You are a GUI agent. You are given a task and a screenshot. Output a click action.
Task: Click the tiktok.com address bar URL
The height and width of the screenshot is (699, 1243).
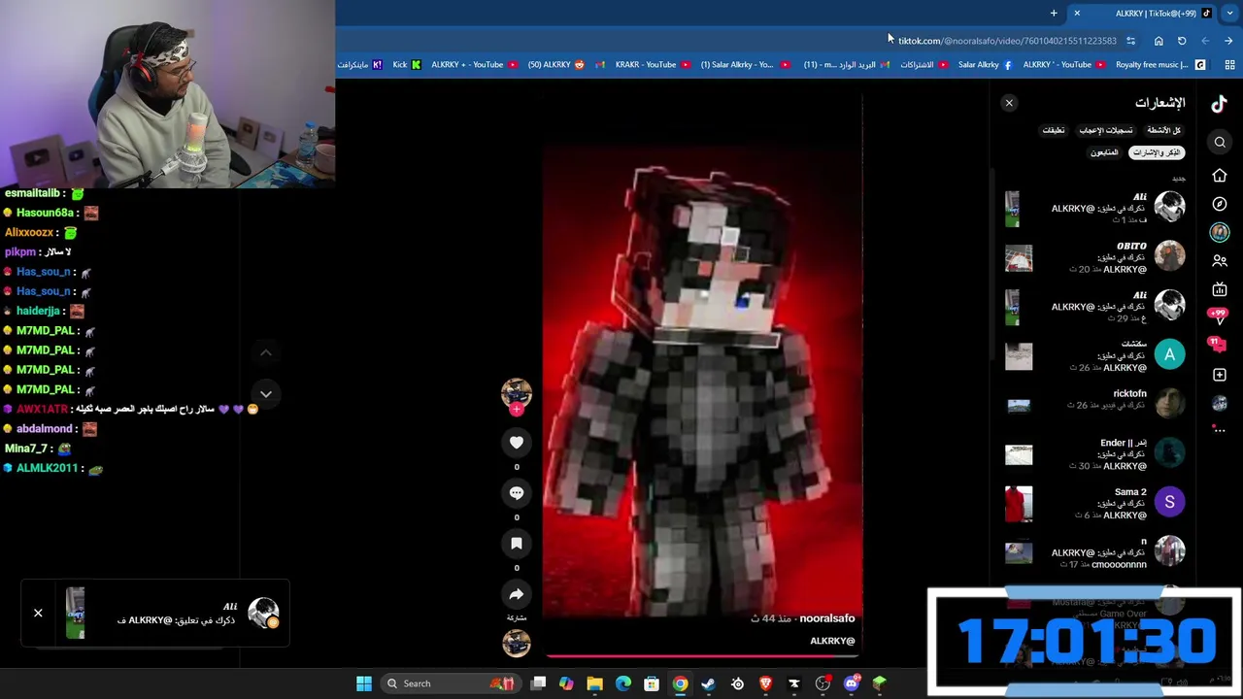[1006, 41]
